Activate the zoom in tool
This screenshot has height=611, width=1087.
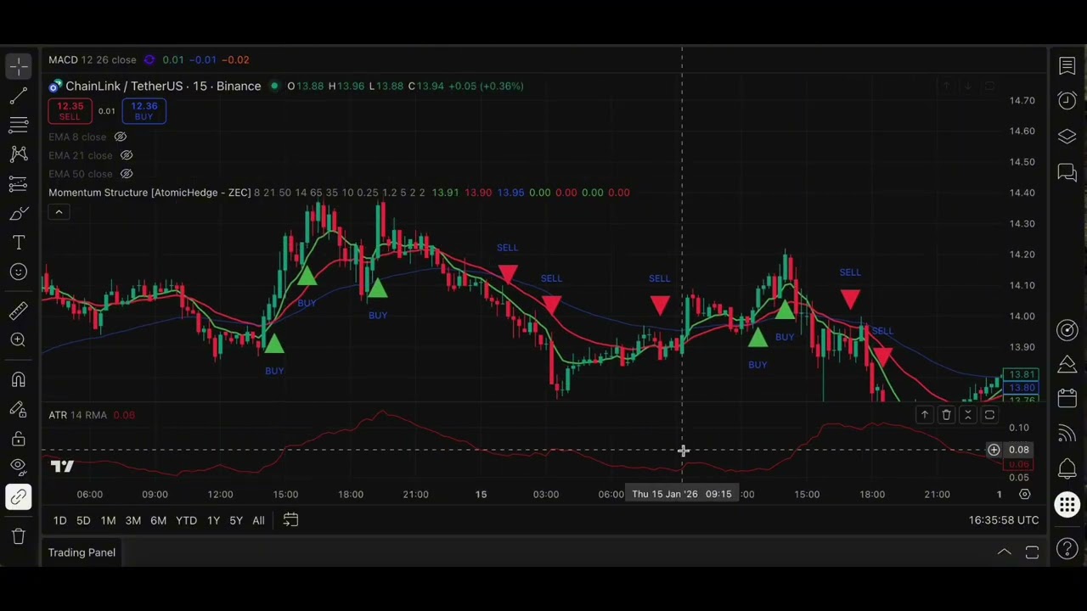pos(19,339)
